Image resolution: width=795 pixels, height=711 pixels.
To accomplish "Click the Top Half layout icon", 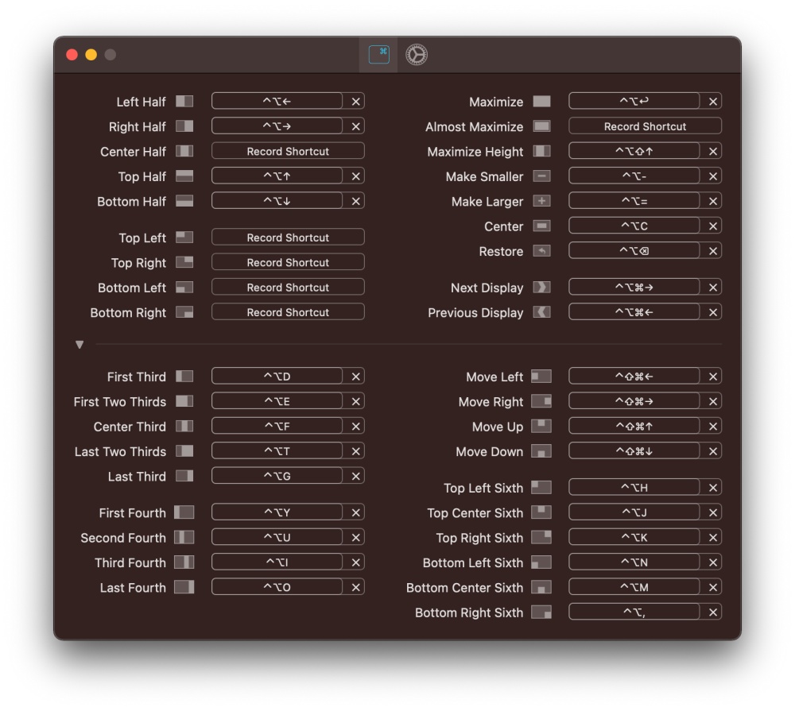I will 184,176.
